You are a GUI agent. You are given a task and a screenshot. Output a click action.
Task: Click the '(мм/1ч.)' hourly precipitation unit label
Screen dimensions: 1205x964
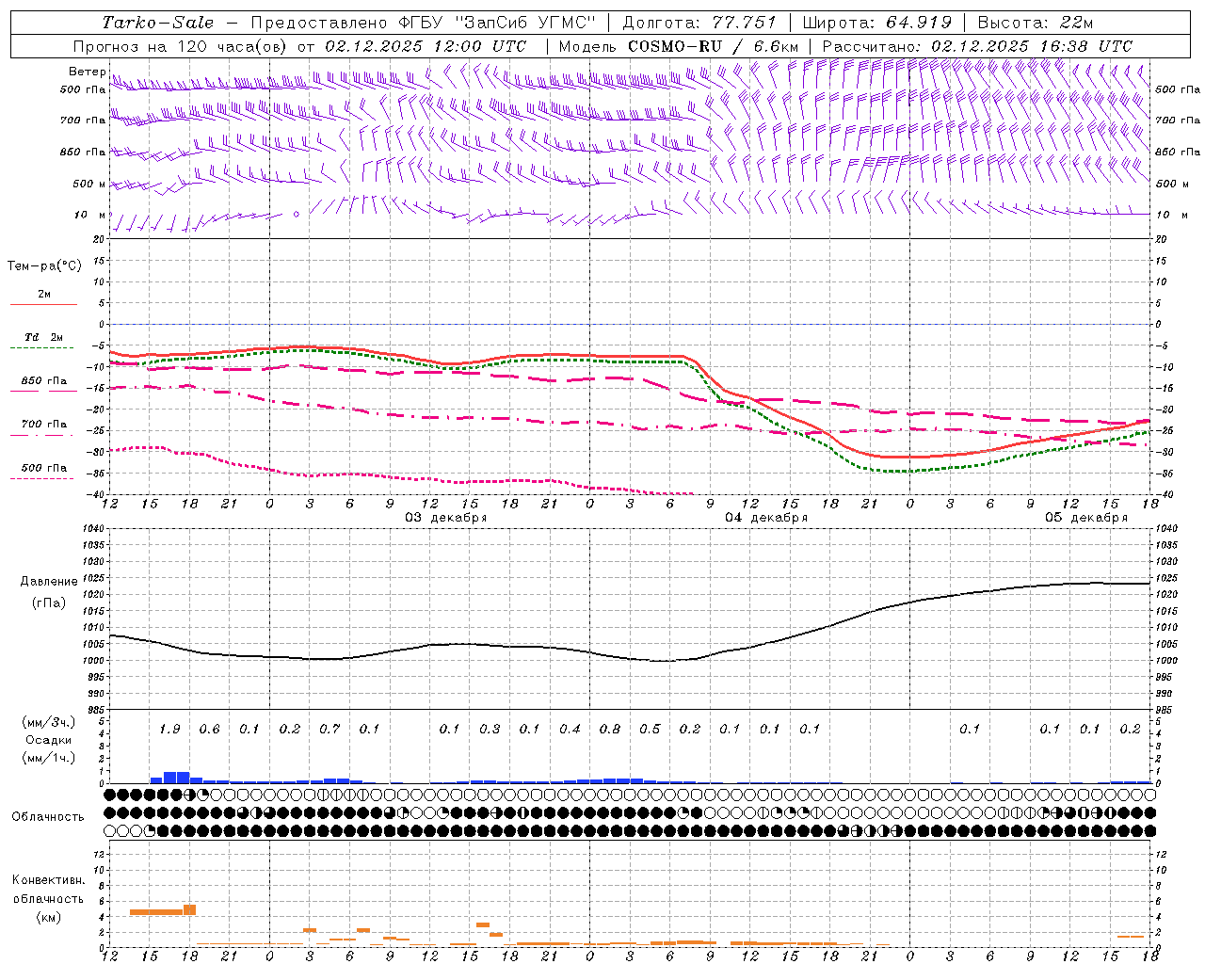pyautogui.click(x=50, y=758)
